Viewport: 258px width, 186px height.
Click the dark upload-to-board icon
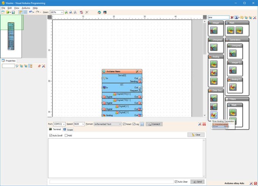click(105, 13)
